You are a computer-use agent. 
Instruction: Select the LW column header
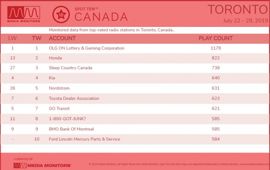[13, 38]
